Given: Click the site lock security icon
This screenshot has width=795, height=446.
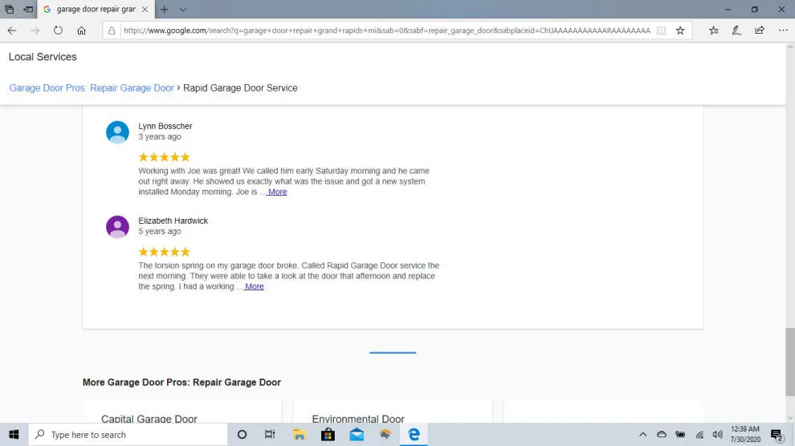Looking at the screenshot, I should click(112, 30).
